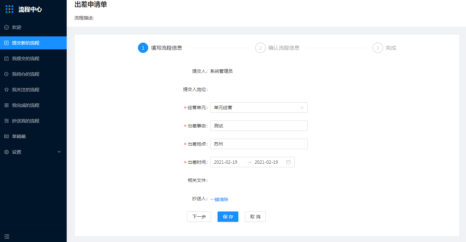Click step 1 circle 填写流程信息
The image size is (466, 242).
pos(143,48)
